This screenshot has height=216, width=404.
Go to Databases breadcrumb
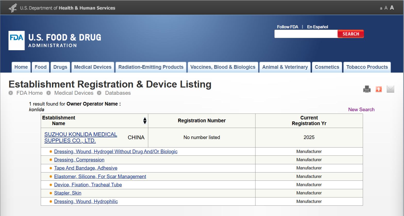118,93
